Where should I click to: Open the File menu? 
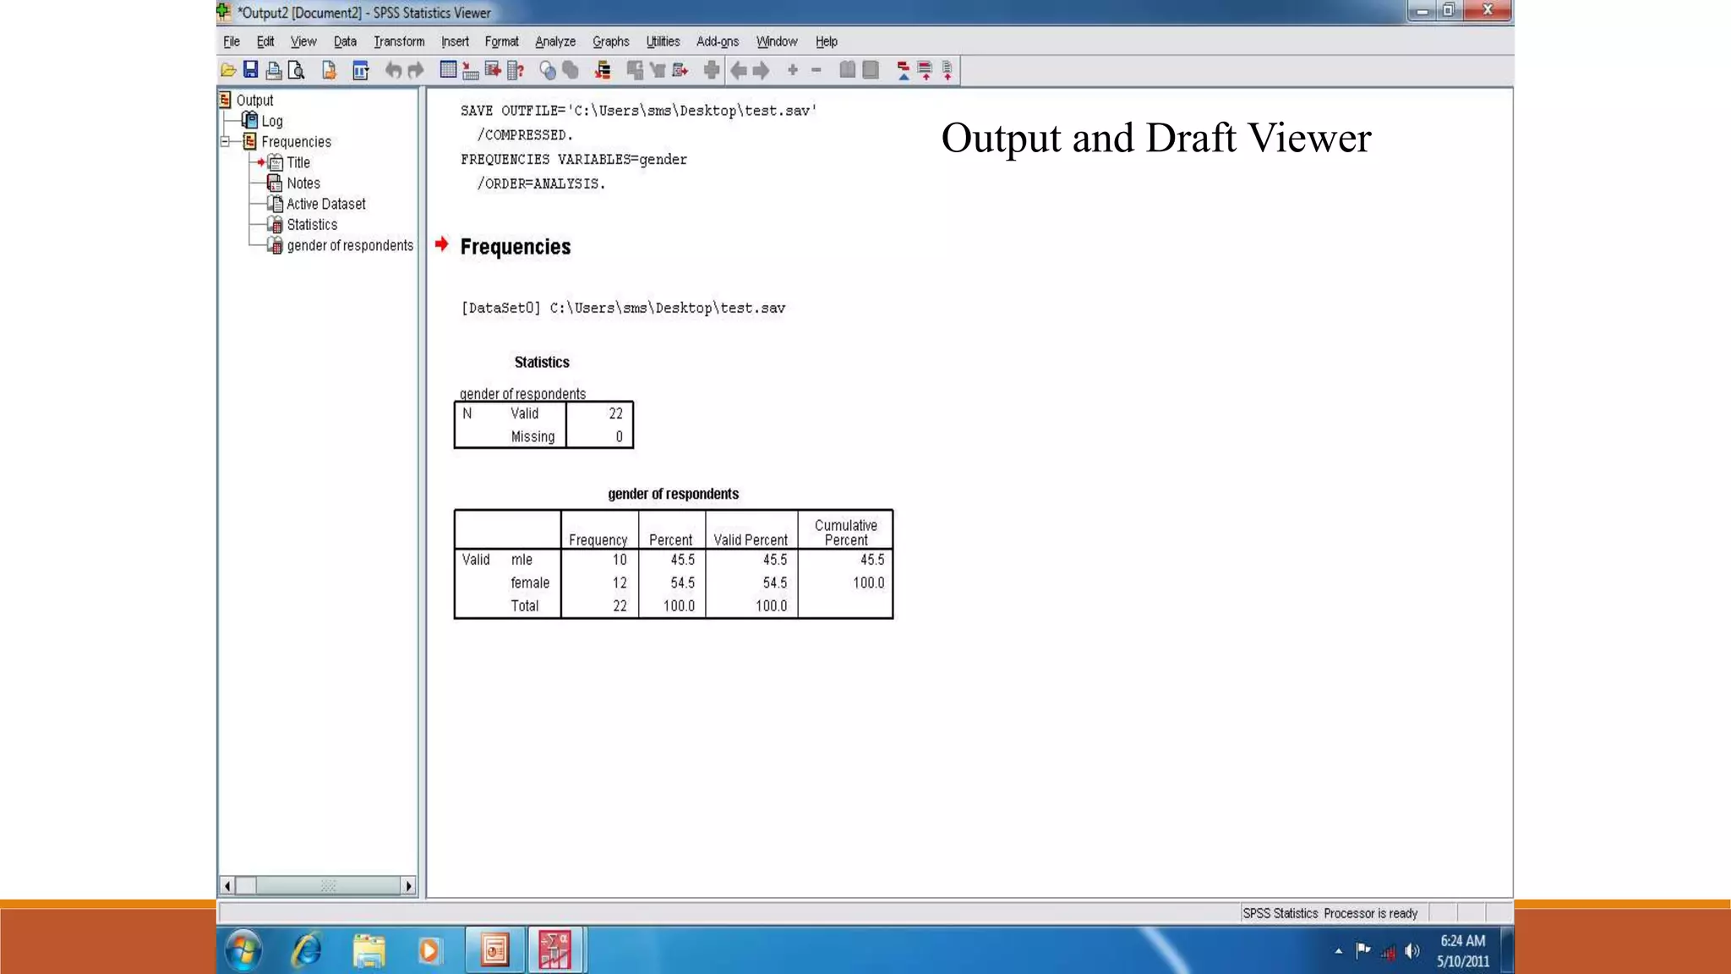point(231,41)
